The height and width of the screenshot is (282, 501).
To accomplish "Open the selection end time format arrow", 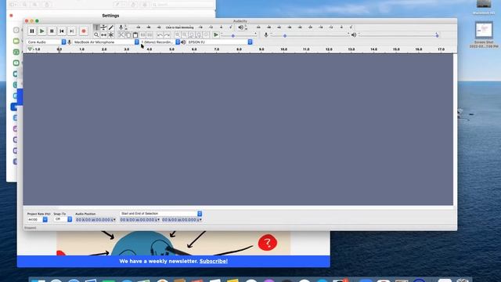I will [x=200, y=219].
